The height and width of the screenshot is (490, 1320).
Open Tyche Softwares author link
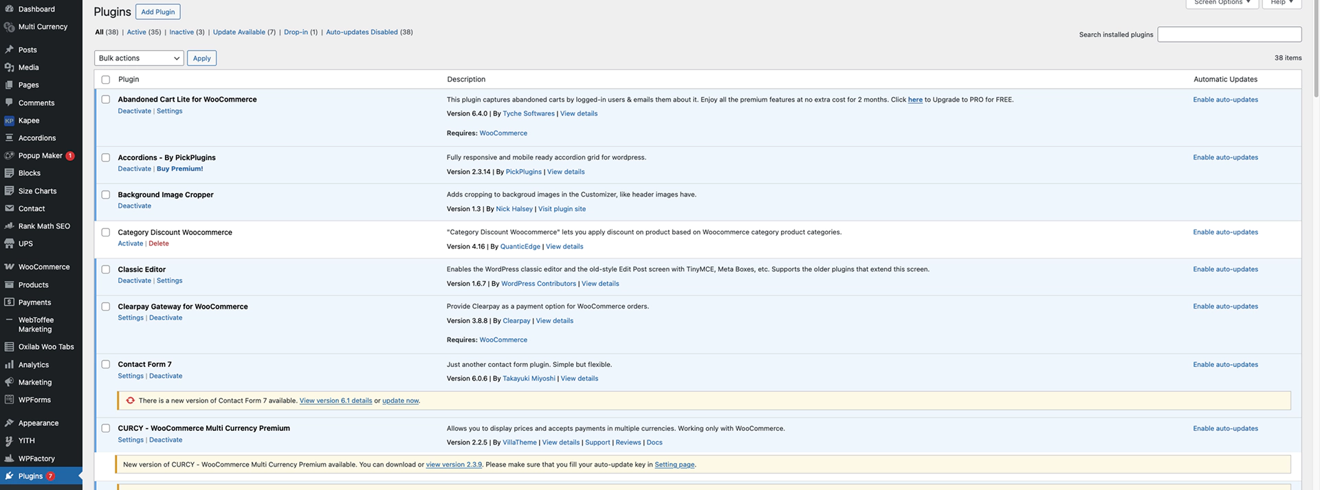528,114
